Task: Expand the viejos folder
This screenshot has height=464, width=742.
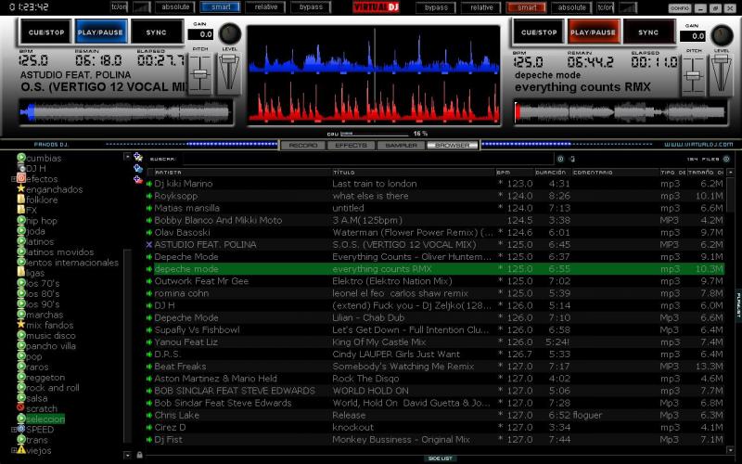Action: (13, 450)
